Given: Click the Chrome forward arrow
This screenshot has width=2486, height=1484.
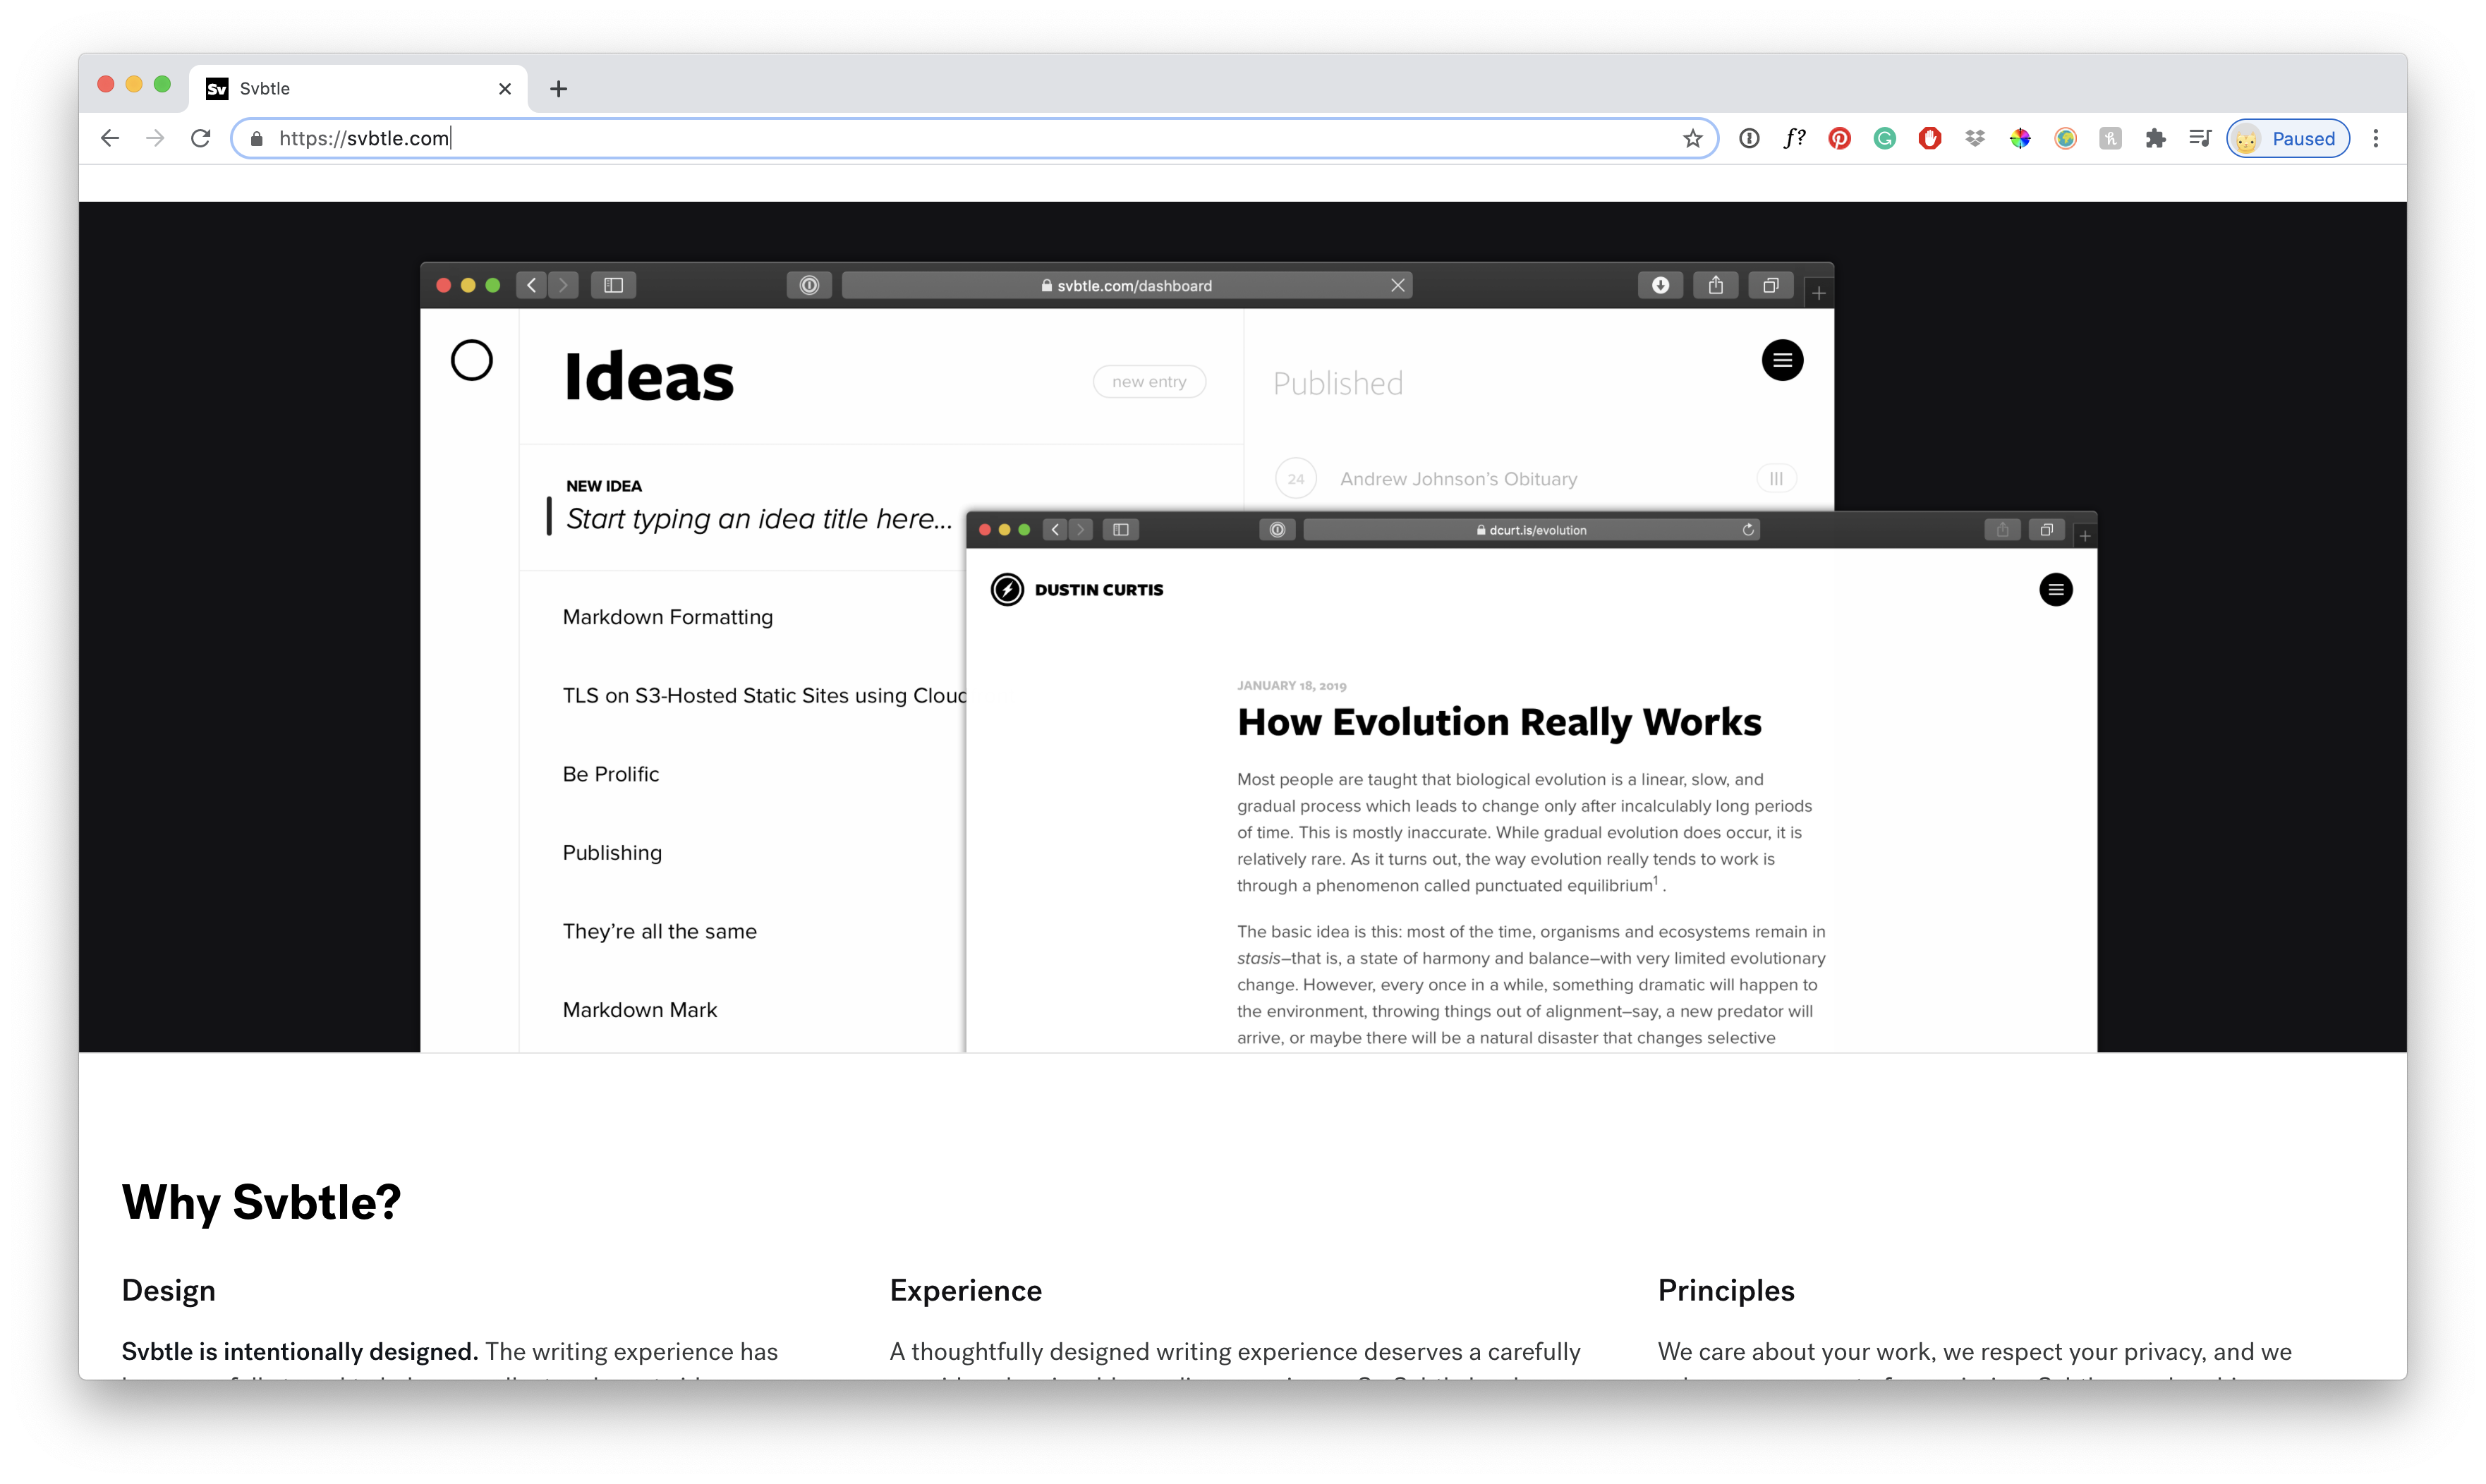Looking at the screenshot, I should pos(155,138).
